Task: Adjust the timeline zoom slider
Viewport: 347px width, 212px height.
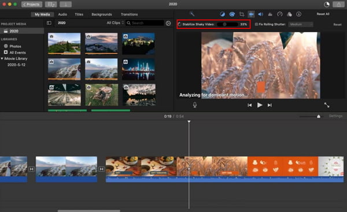Action: point(319,116)
